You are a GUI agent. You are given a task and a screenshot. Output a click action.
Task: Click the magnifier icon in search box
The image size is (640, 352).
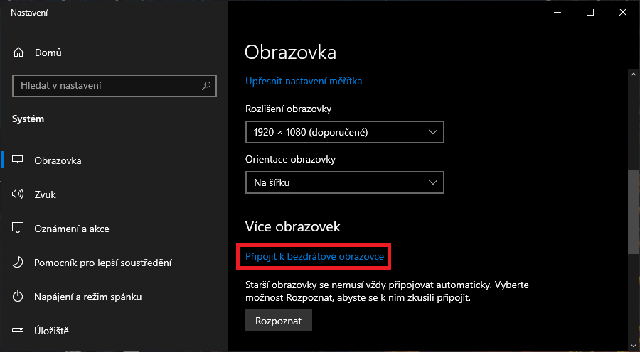(x=206, y=86)
